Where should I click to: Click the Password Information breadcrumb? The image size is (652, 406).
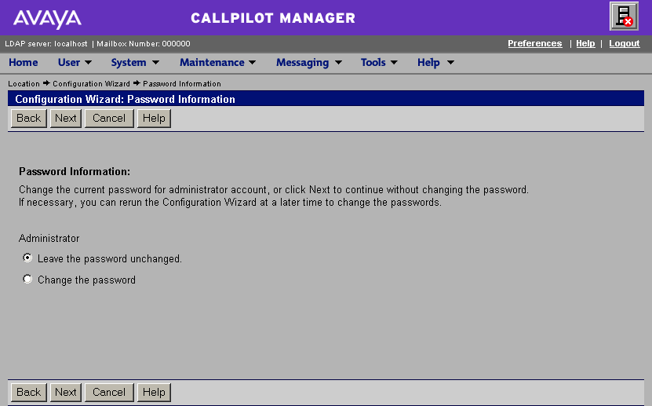coord(182,83)
